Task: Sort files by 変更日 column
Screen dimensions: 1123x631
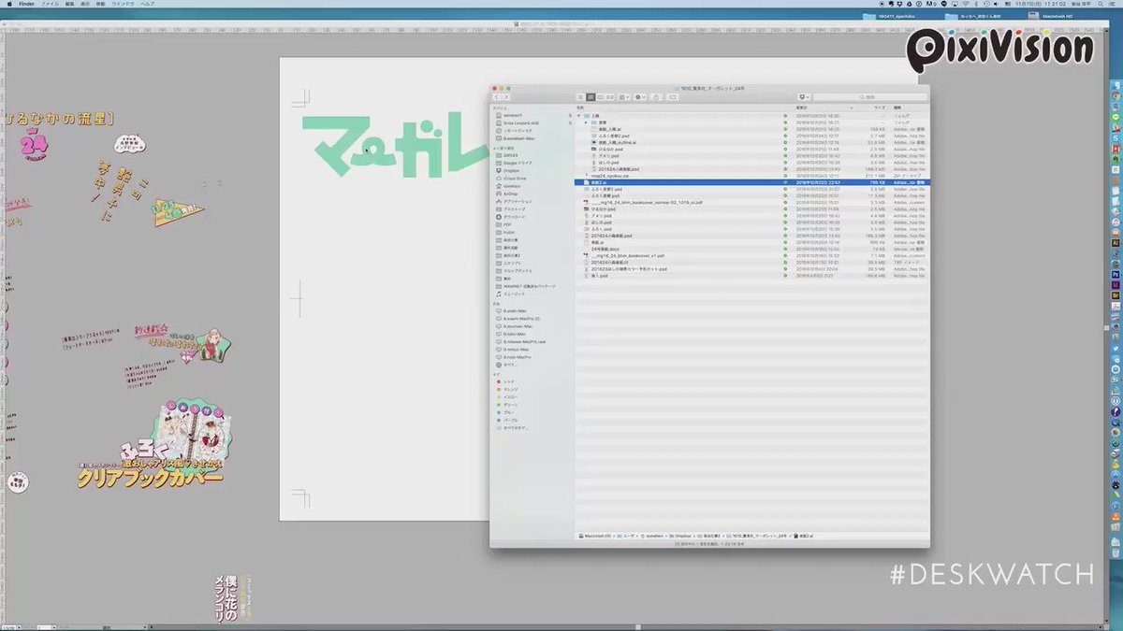Action: (801, 108)
